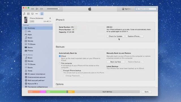Image resolution: width=181 pixels, height=102 pixels.
Task: Click the battery status indicator beside device name
Action: click(47, 22)
